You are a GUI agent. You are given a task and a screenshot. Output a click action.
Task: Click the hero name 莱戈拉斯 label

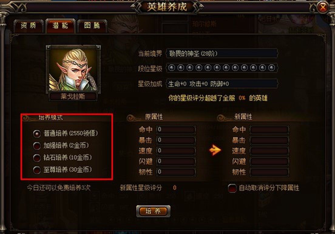[73, 97]
